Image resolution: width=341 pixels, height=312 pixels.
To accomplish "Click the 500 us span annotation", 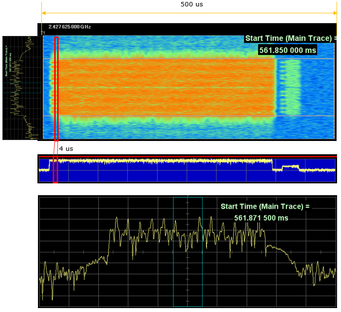I will point(192,4).
